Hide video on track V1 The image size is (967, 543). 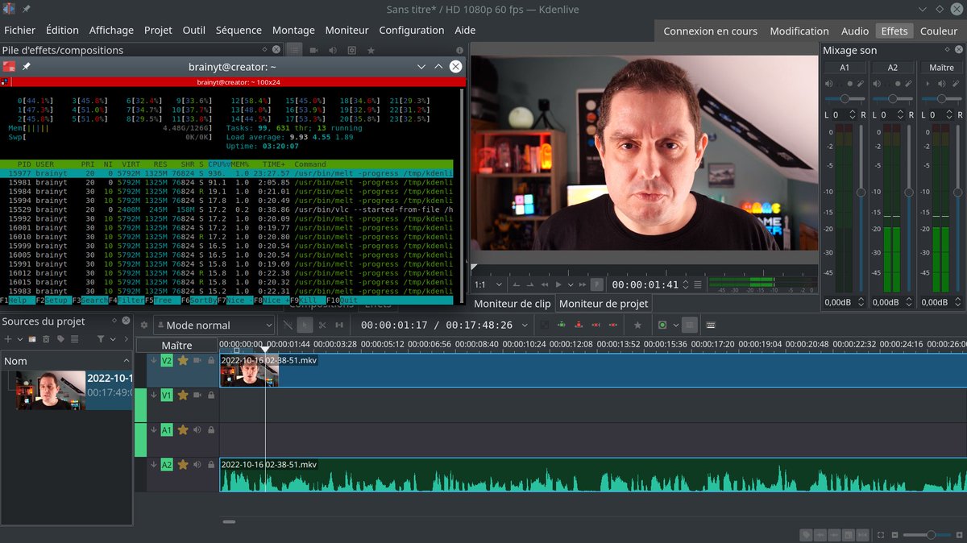pyautogui.click(x=197, y=395)
